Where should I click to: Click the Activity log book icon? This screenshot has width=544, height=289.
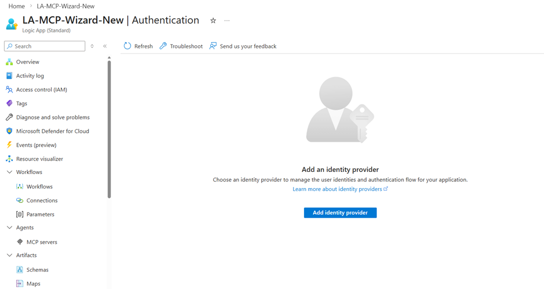tap(9, 76)
